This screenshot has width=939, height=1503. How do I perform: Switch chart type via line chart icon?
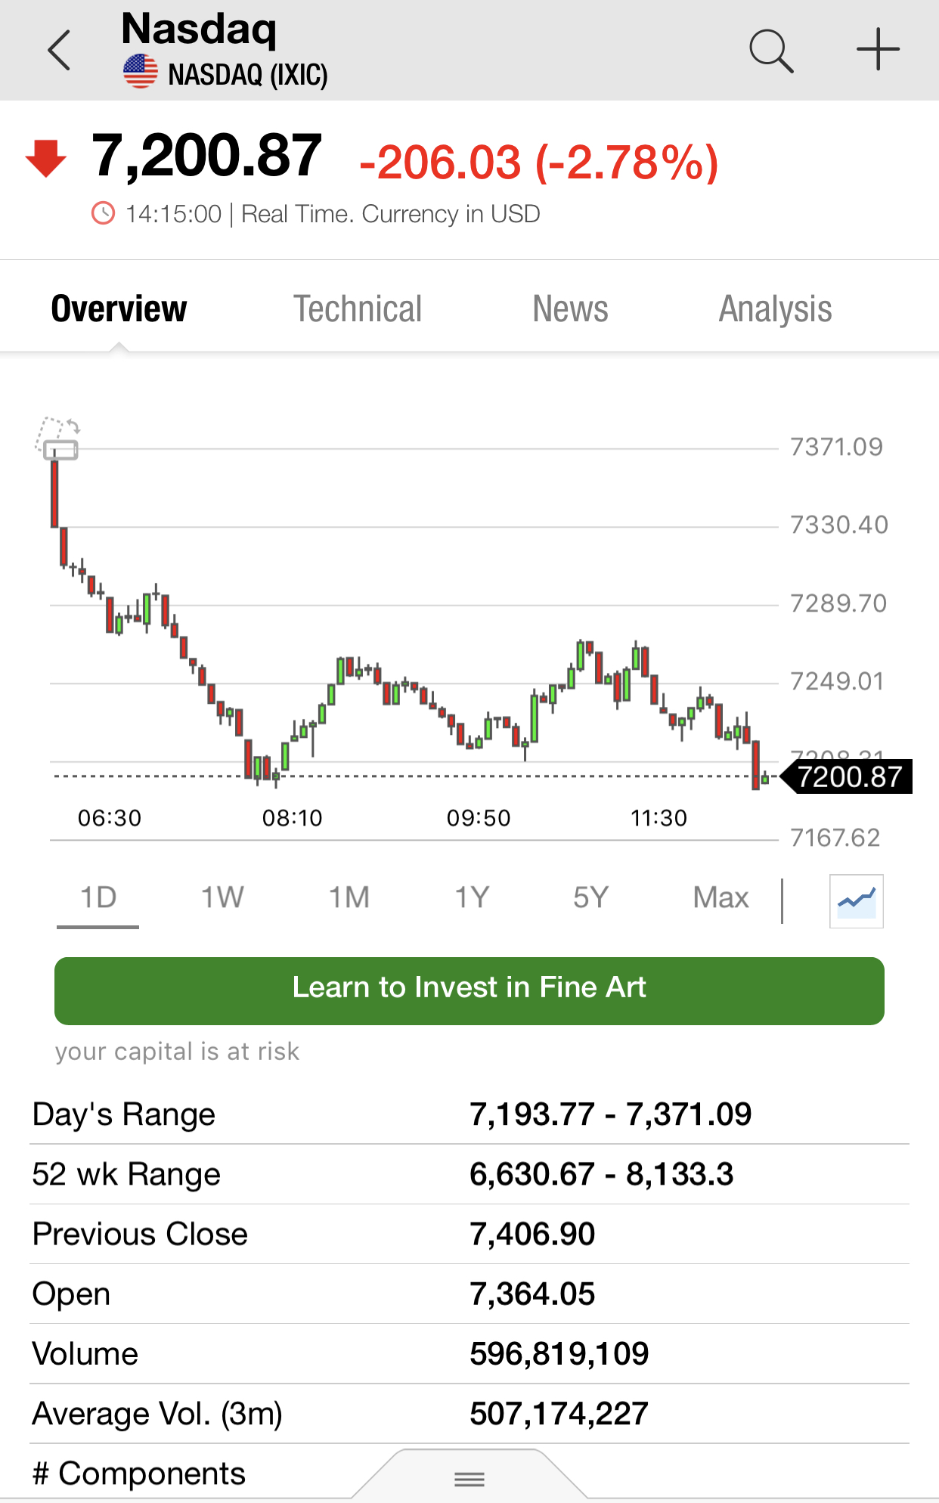(x=857, y=900)
